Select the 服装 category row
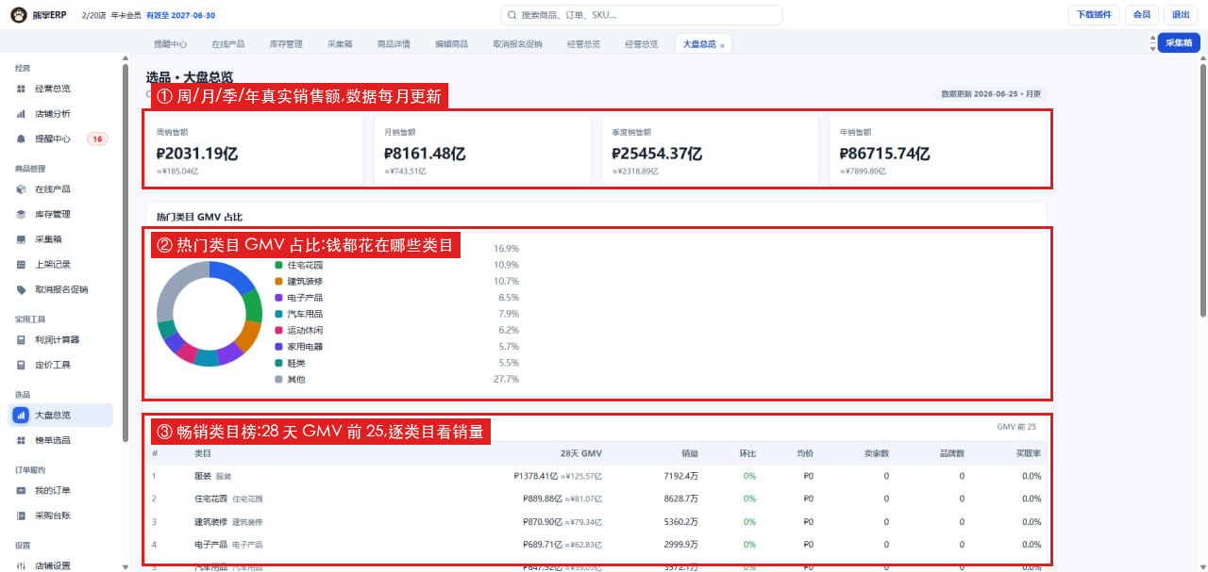1208x572 pixels. [596, 476]
